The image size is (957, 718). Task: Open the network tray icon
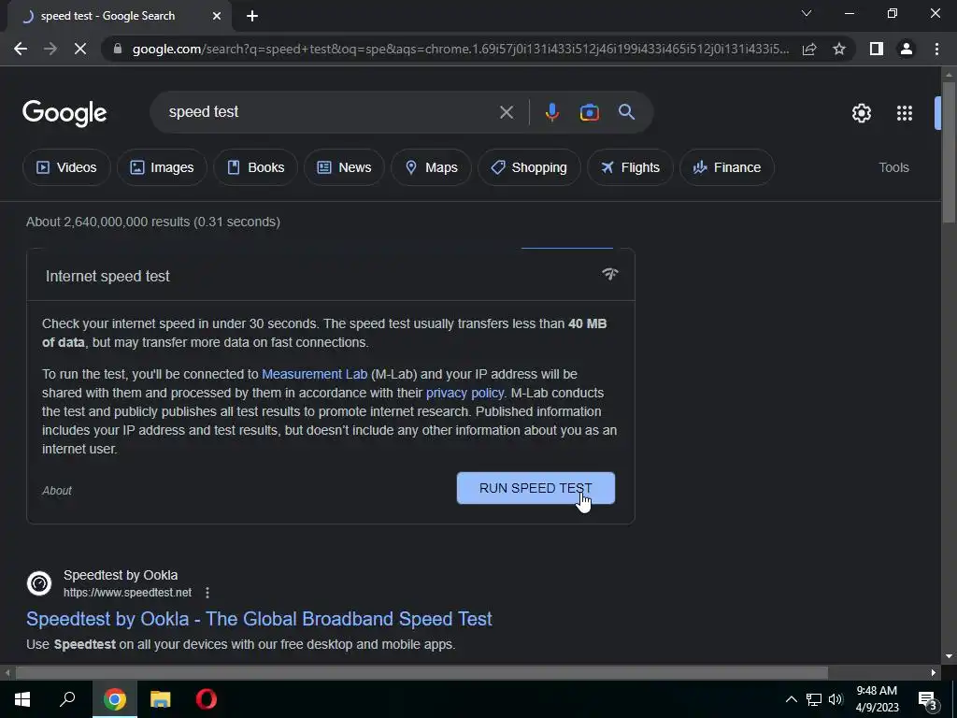(814, 699)
